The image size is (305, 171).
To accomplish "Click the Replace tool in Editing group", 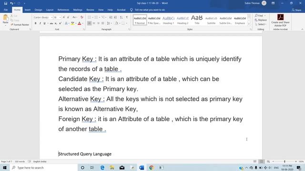I will click(x=261, y=20).
